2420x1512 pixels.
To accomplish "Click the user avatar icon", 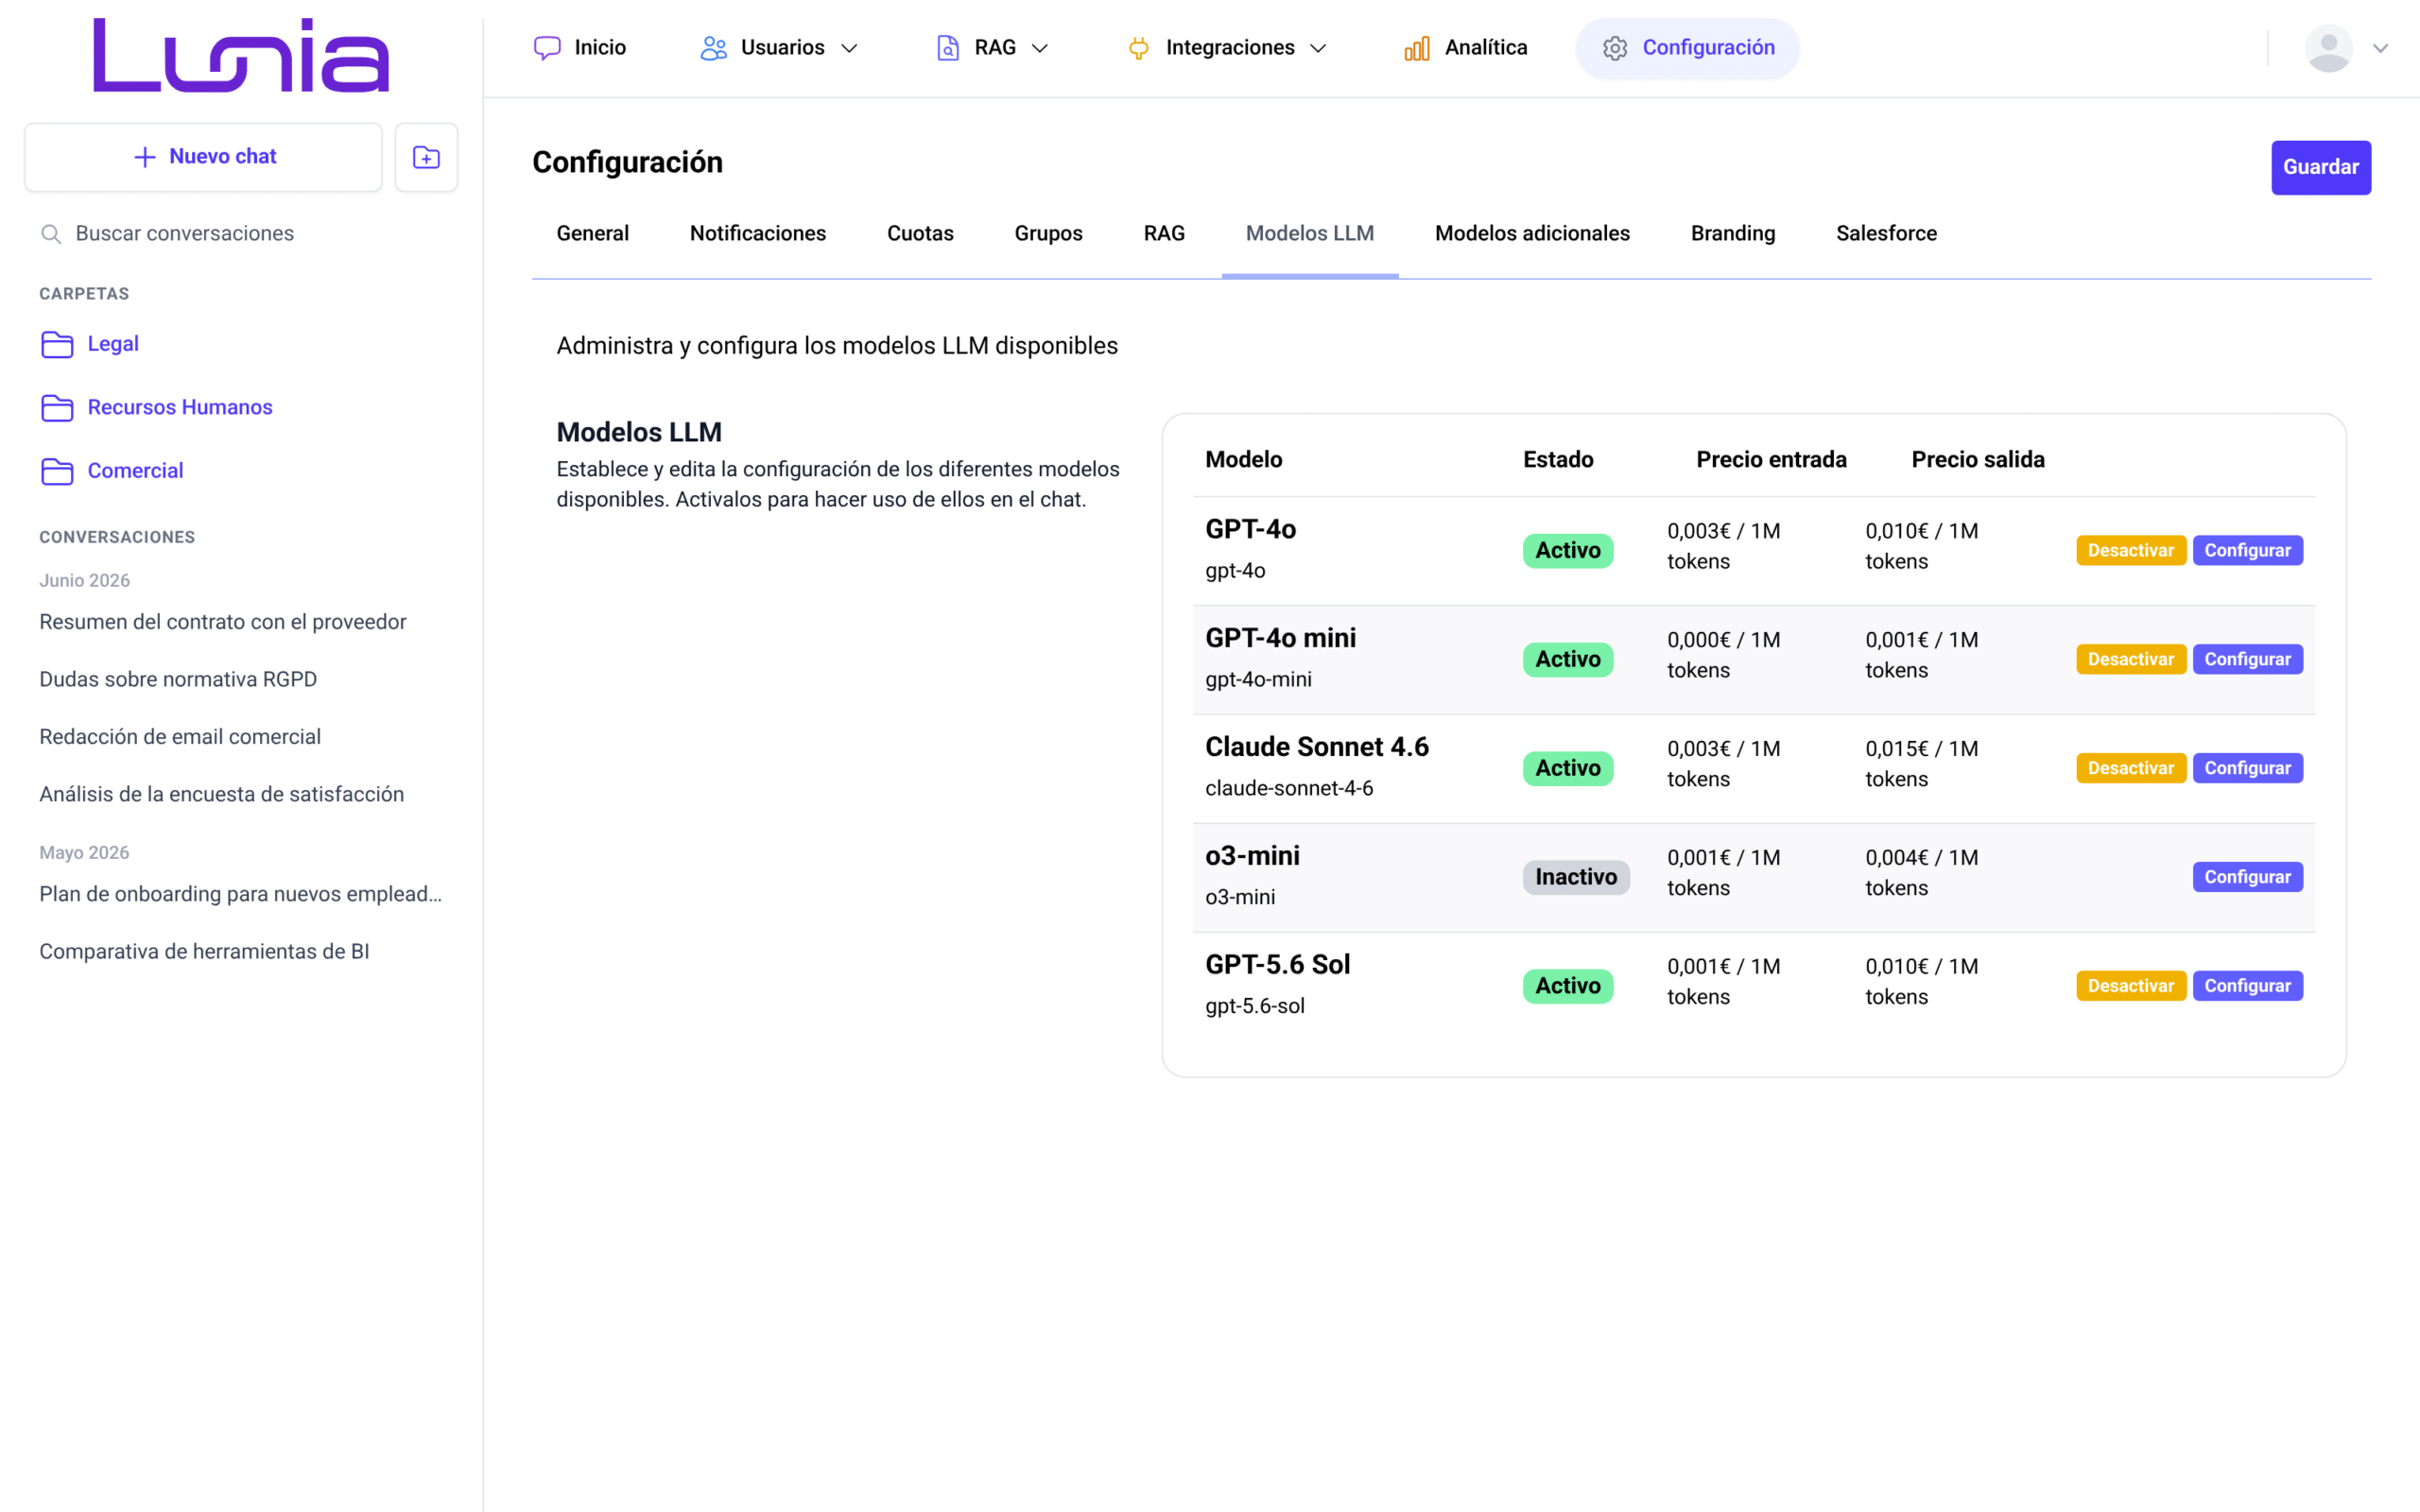I will coord(2329,48).
